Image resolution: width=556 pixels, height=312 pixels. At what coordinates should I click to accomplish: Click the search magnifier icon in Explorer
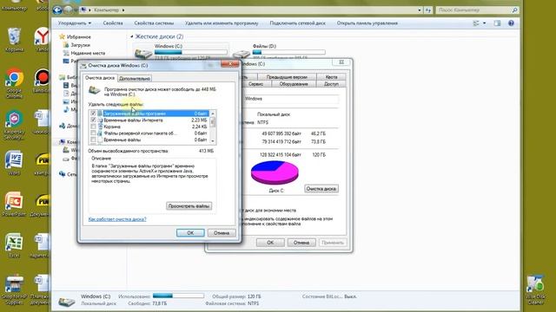514,10
